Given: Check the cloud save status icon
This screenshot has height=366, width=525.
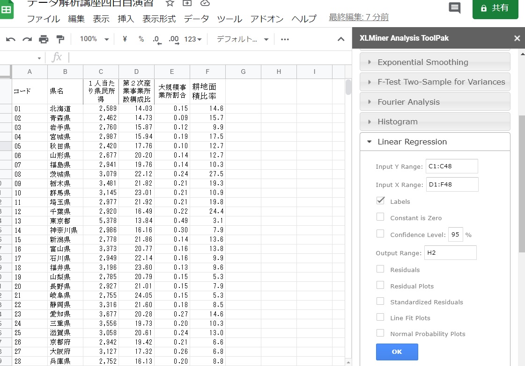Looking at the screenshot, I should 205,3.
